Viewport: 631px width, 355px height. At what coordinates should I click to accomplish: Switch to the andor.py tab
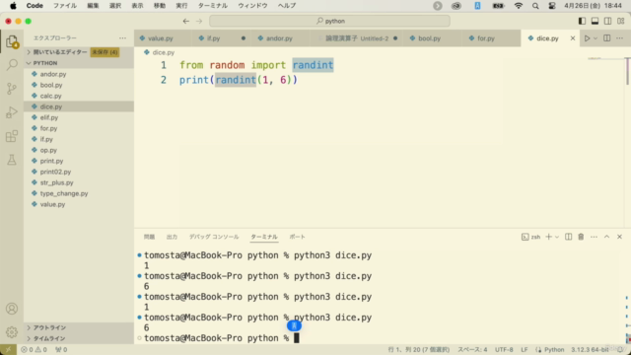[279, 38]
